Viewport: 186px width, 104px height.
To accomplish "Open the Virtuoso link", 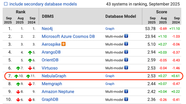I will [50, 68].
